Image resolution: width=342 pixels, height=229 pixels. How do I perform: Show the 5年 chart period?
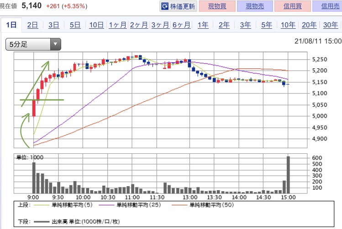tap(267, 25)
